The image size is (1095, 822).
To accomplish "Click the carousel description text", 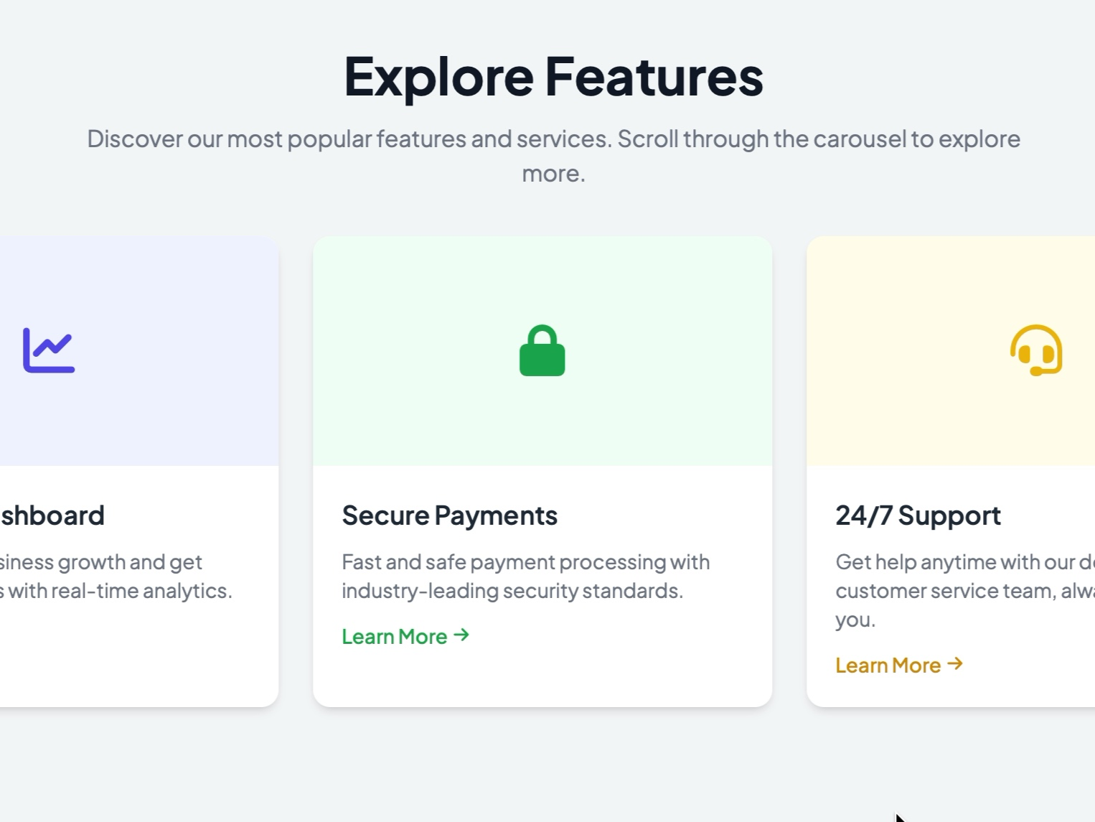I will coord(554,154).
